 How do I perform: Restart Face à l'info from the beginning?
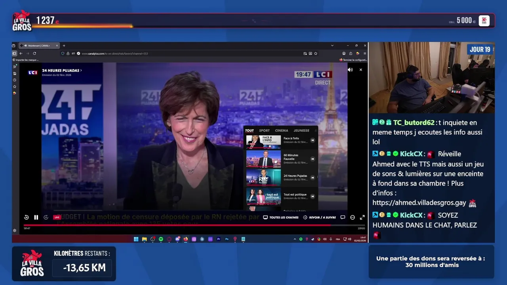(x=313, y=140)
